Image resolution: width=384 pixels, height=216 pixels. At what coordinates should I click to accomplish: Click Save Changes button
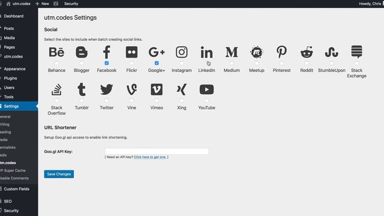(x=59, y=174)
